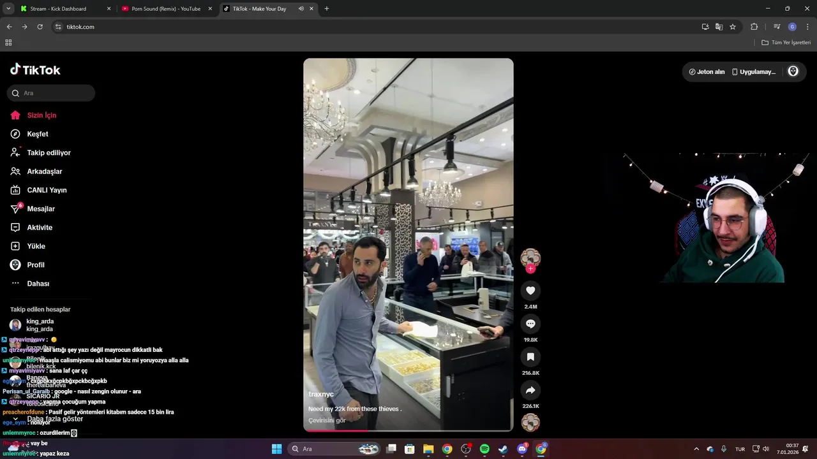Open Spotify from the taskbar
Image resolution: width=817 pixels, height=459 pixels.
coord(484,449)
